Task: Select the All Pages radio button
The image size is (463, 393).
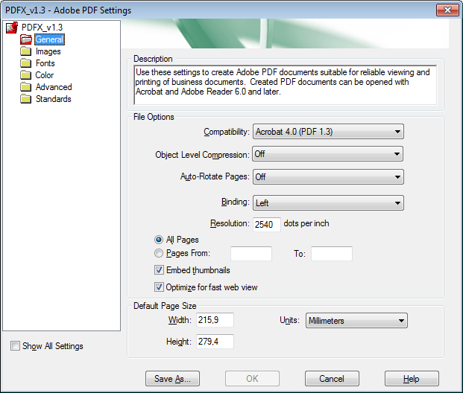Action: 159,240
